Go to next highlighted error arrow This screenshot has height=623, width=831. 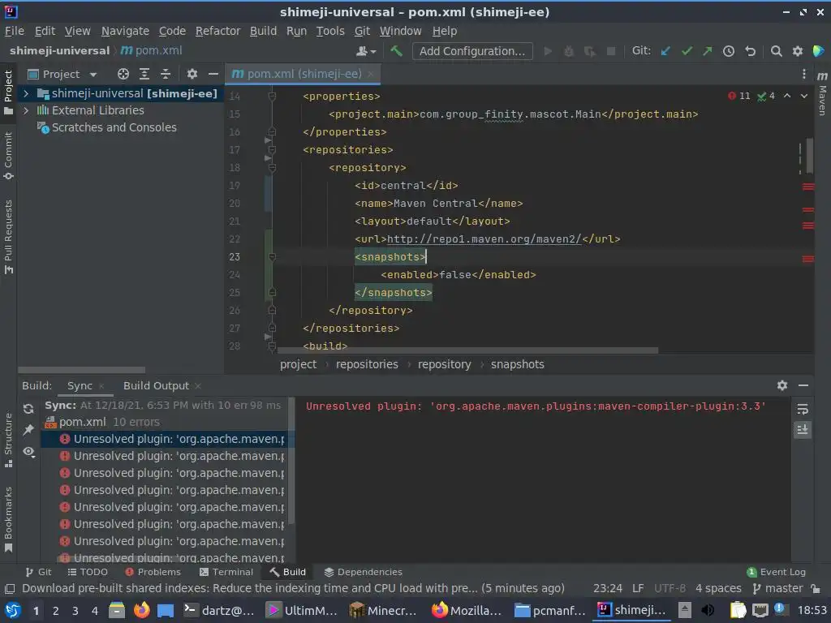804,96
